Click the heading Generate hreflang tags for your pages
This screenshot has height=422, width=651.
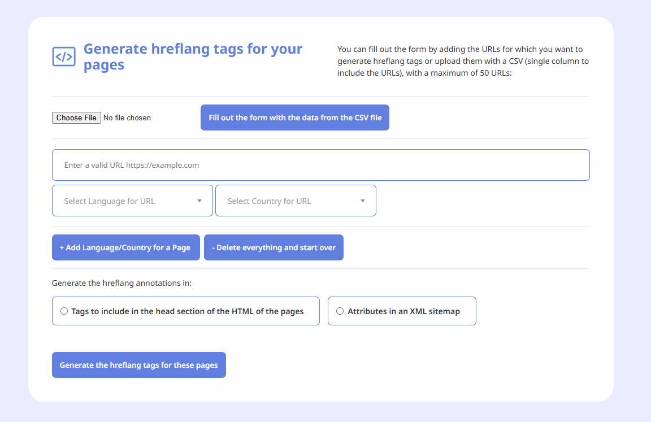tap(193, 56)
